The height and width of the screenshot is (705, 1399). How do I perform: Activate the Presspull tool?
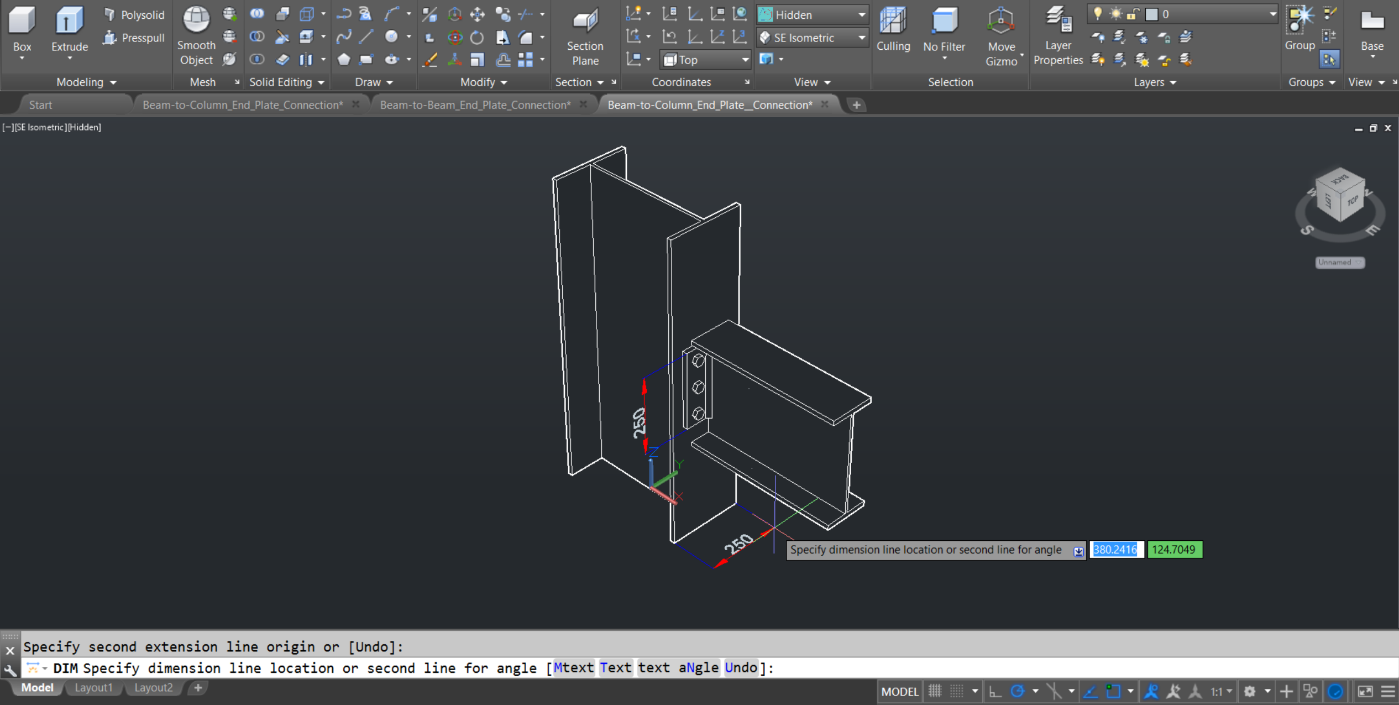point(134,38)
